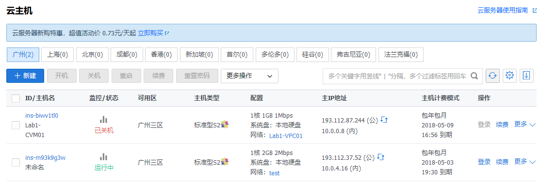Image resolution: width=541 pixels, height=185 pixels.
Task: Open instance ID ins-m93k9g3w link
Action: coord(46,157)
